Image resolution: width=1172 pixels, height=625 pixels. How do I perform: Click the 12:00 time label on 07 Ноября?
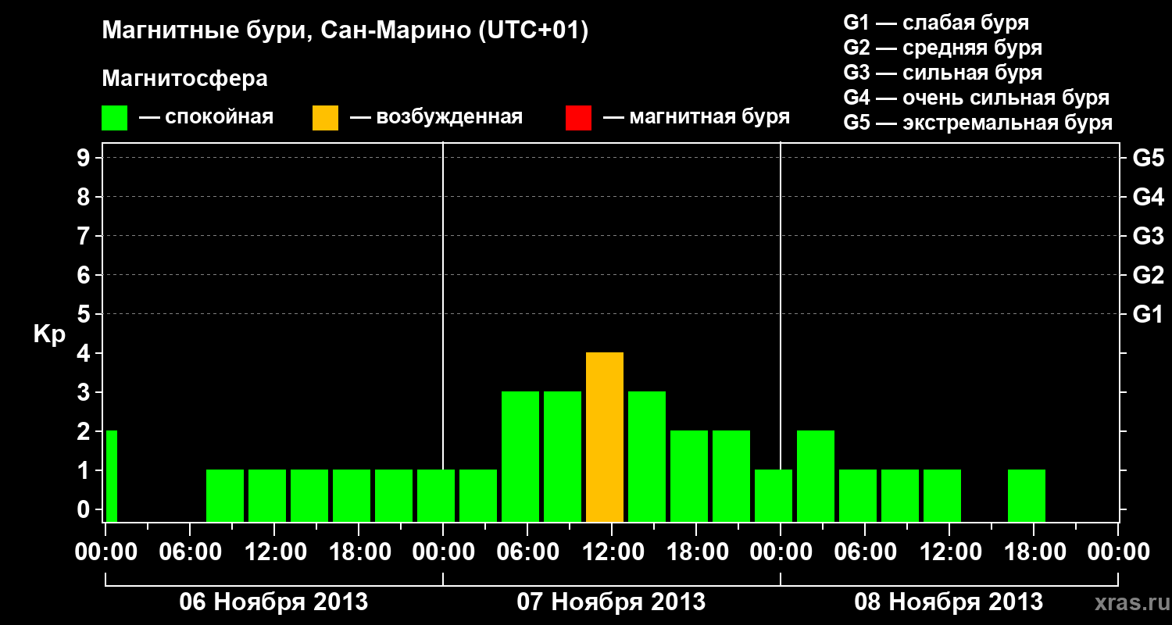click(612, 552)
